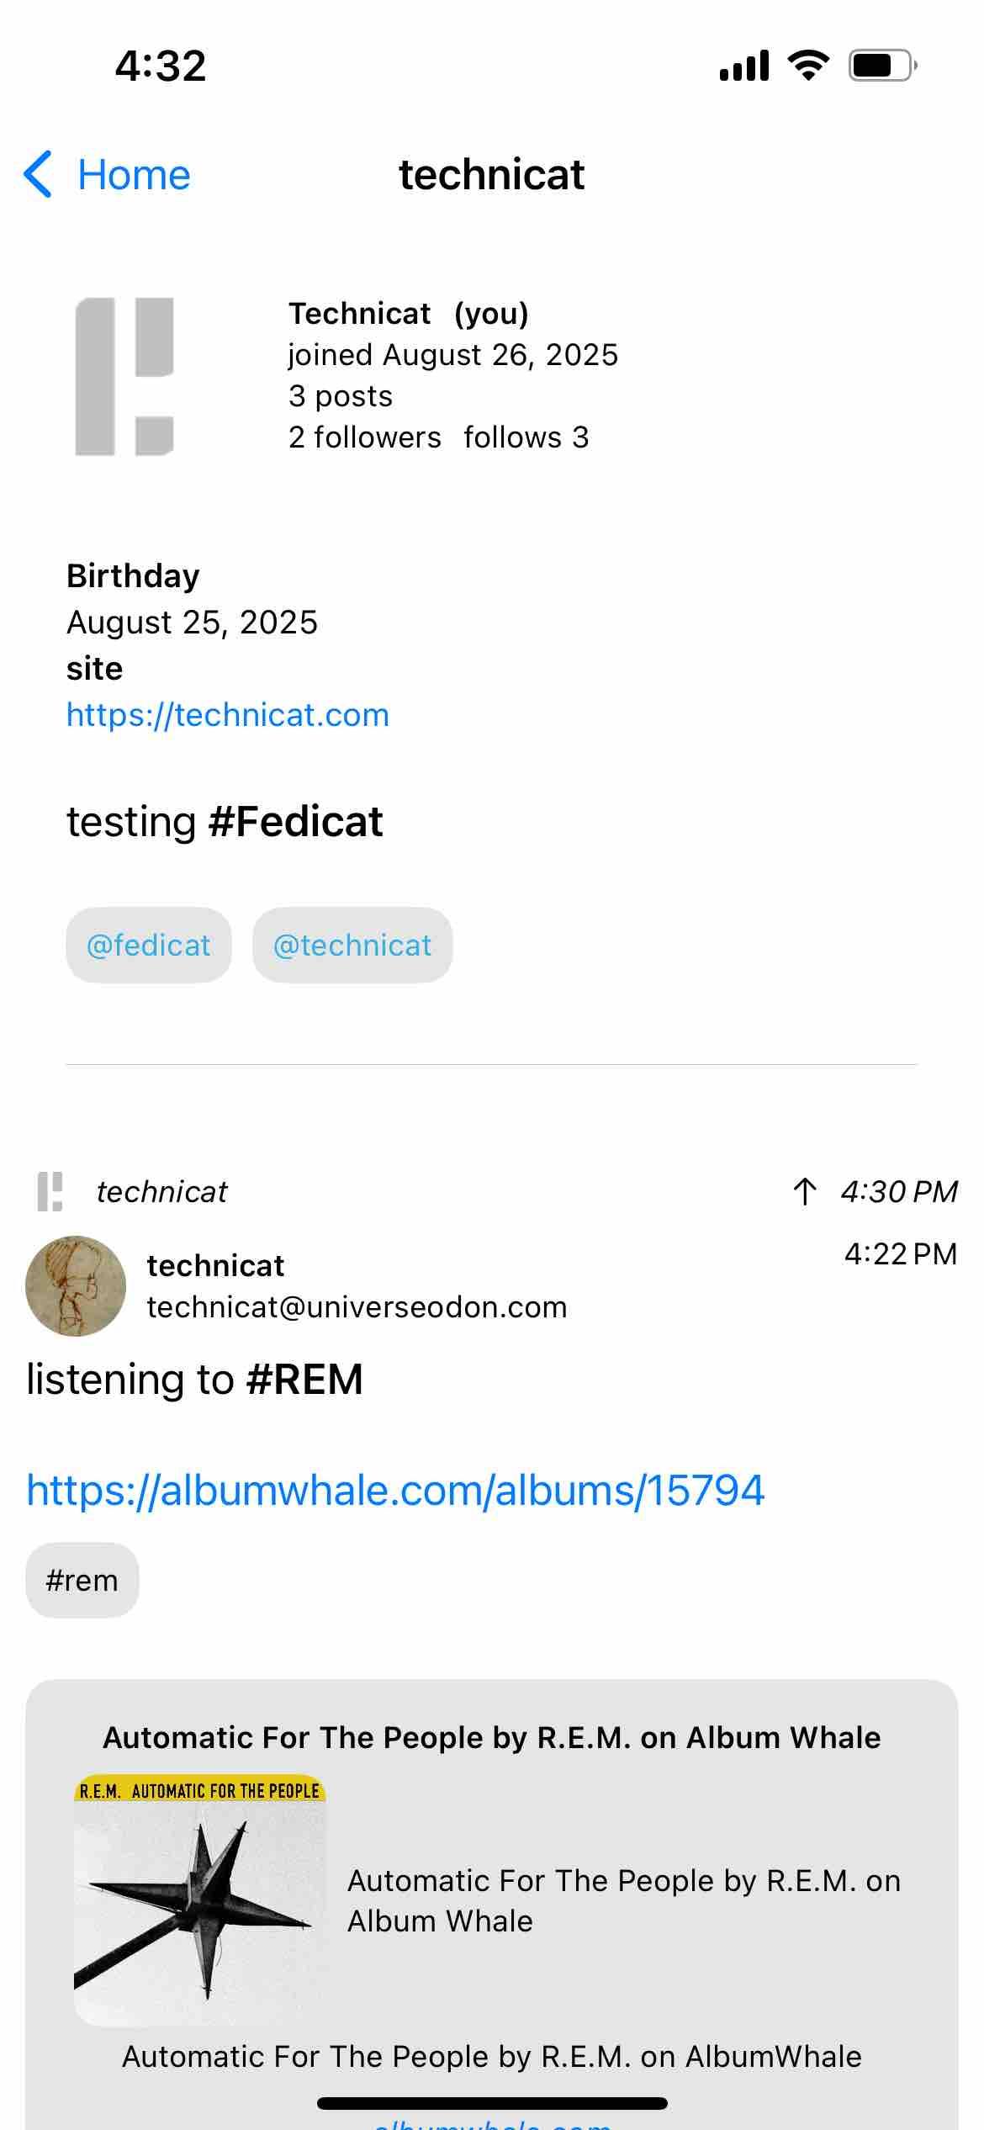Open the albumwhale.com/albums/15794 link

pos(395,1491)
